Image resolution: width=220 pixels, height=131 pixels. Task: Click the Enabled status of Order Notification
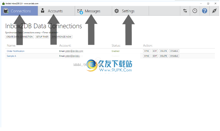[x=115, y=51]
